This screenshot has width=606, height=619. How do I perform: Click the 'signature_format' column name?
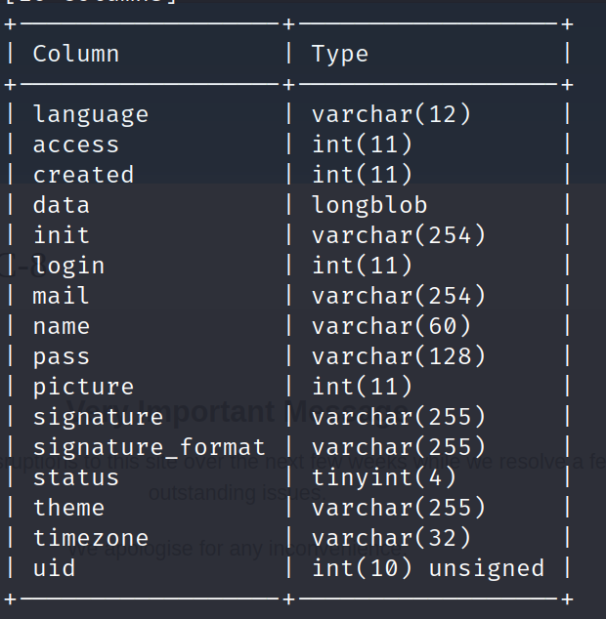(x=149, y=447)
